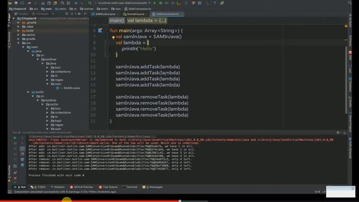Open the Project view tab

[21, 14]
